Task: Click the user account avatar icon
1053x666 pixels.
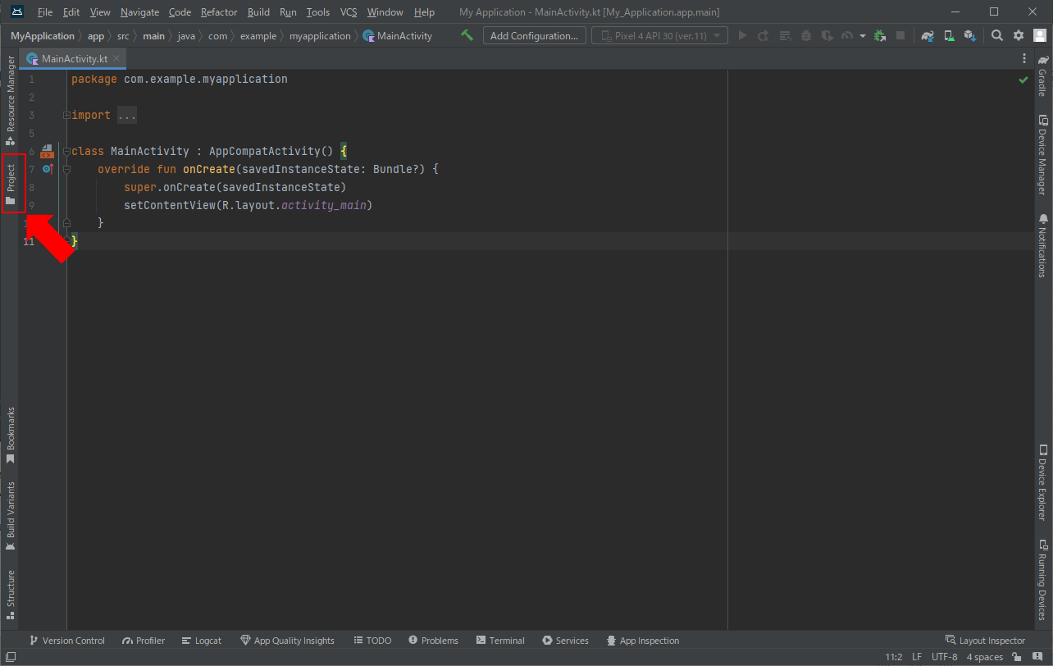Action: click(1040, 35)
